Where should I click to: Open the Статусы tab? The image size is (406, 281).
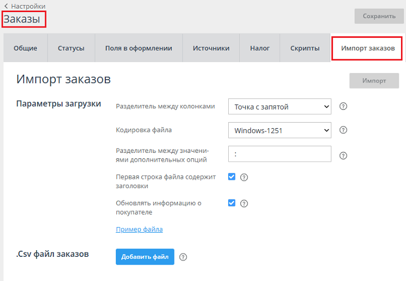tap(71, 48)
